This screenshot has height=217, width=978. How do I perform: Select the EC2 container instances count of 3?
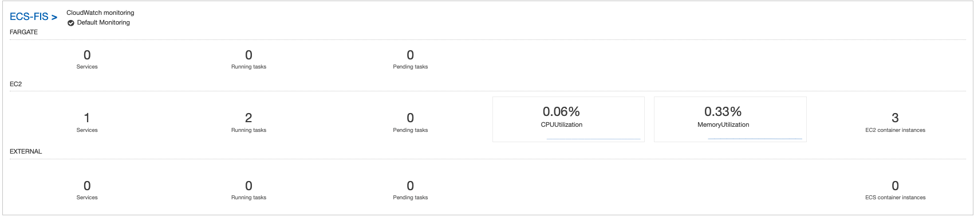[895, 118]
